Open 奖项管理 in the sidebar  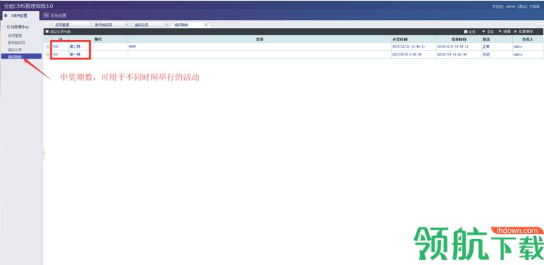point(15,35)
